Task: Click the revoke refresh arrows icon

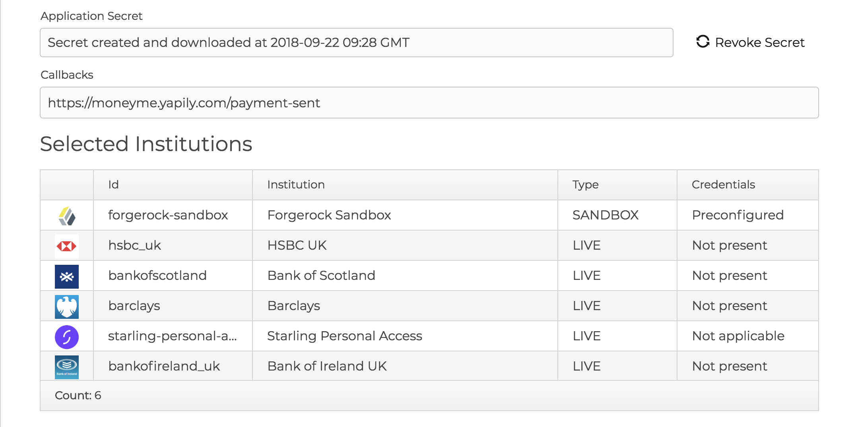Action: click(x=703, y=42)
